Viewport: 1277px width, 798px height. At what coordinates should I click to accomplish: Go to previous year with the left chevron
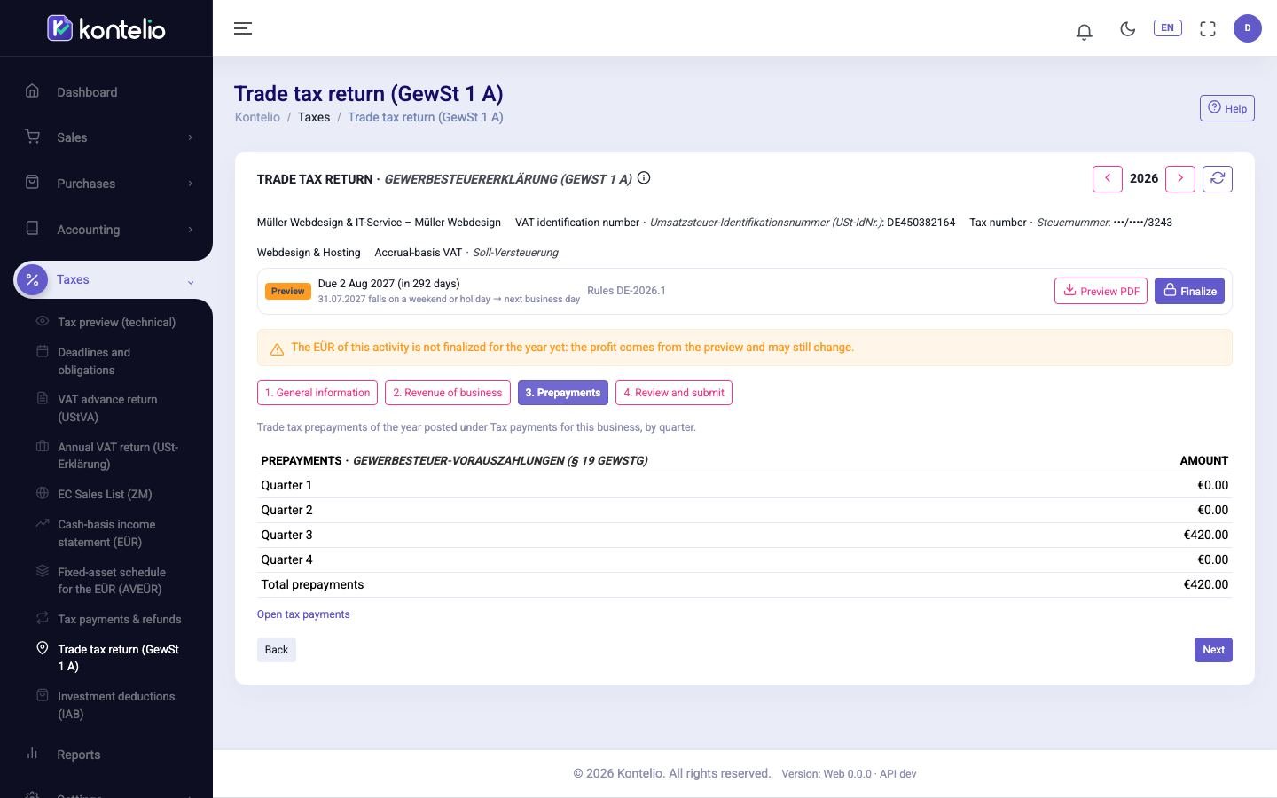pos(1107,179)
